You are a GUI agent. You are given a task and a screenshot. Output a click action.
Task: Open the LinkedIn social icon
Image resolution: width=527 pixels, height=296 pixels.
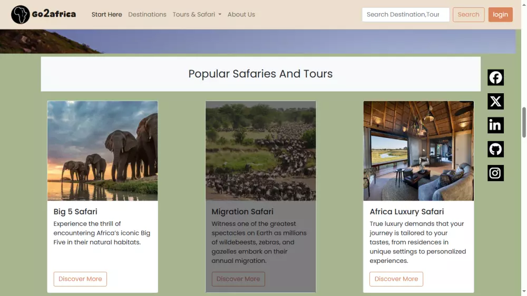click(x=495, y=125)
